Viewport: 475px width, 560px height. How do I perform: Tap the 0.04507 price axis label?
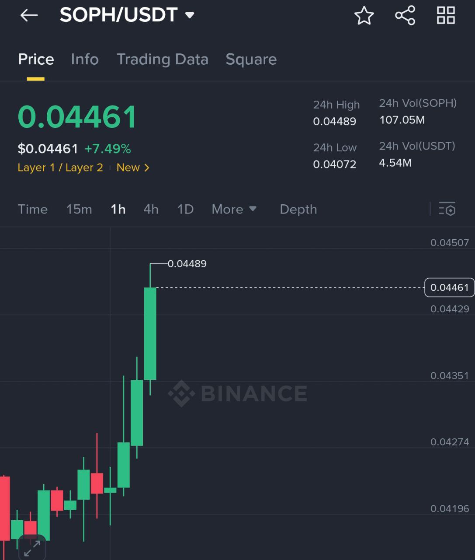(450, 242)
